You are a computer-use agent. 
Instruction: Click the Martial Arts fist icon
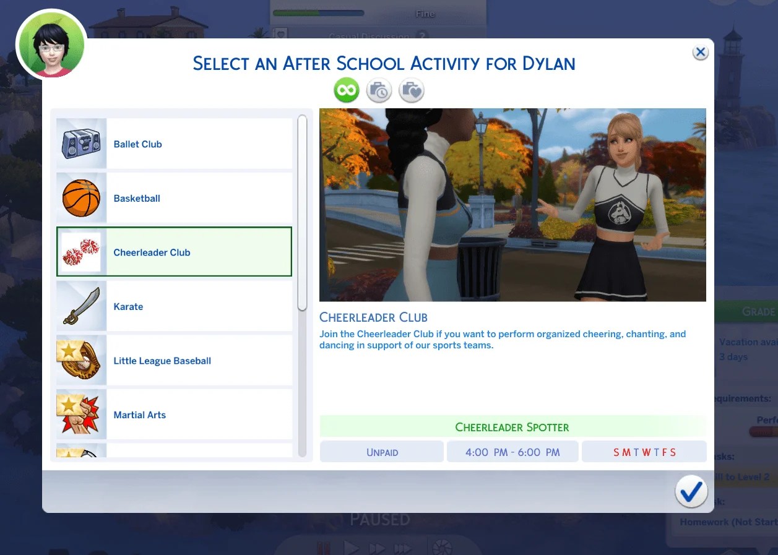click(x=80, y=414)
